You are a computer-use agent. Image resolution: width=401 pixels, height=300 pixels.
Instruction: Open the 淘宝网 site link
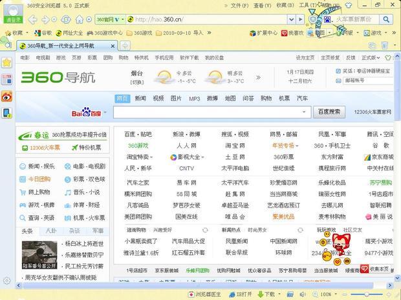pyautogui.click(x=235, y=146)
